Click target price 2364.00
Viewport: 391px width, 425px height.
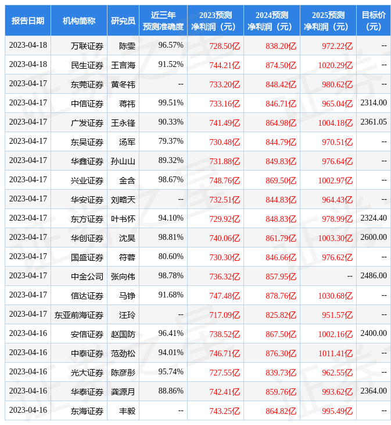click(374, 391)
